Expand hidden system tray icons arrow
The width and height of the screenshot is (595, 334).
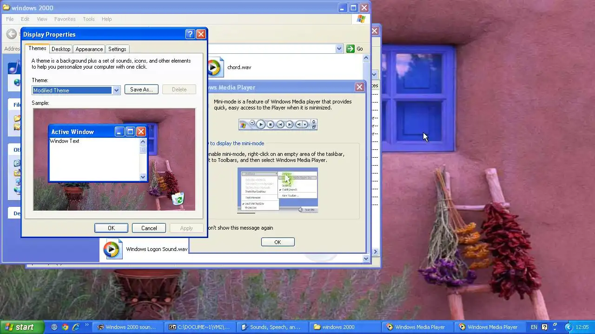point(568,327)
